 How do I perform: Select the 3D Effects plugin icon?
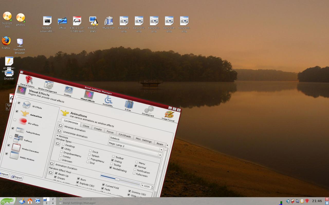tap(26, 104)
